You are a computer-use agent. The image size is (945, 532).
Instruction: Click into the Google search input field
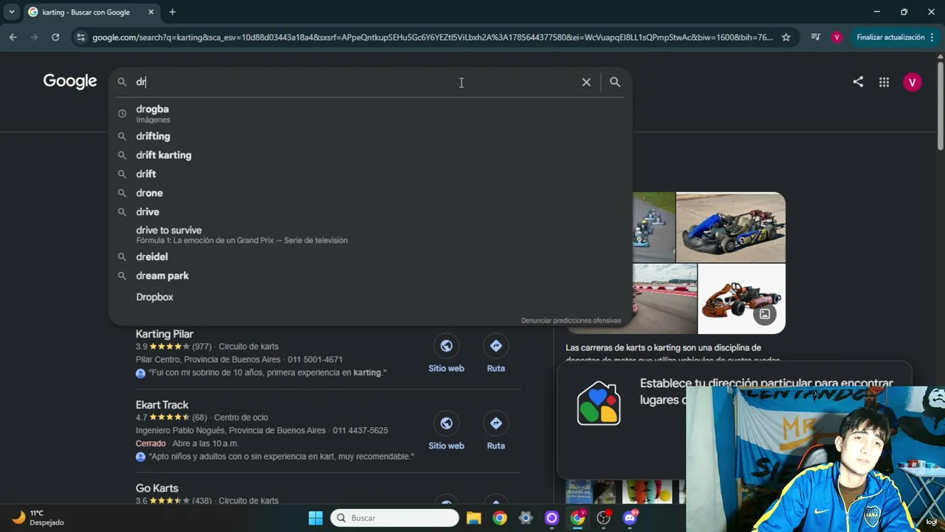coord(354,83)
